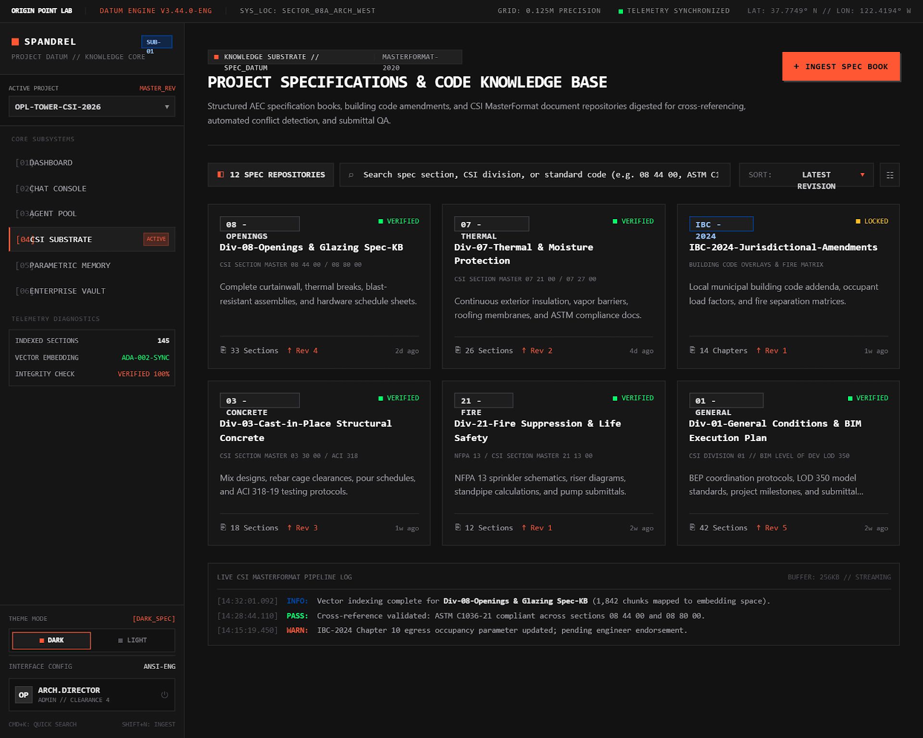Click the Rev 5 arrow on Div-01 card
The height and width of the screenshot is (738, 923).
759,528
